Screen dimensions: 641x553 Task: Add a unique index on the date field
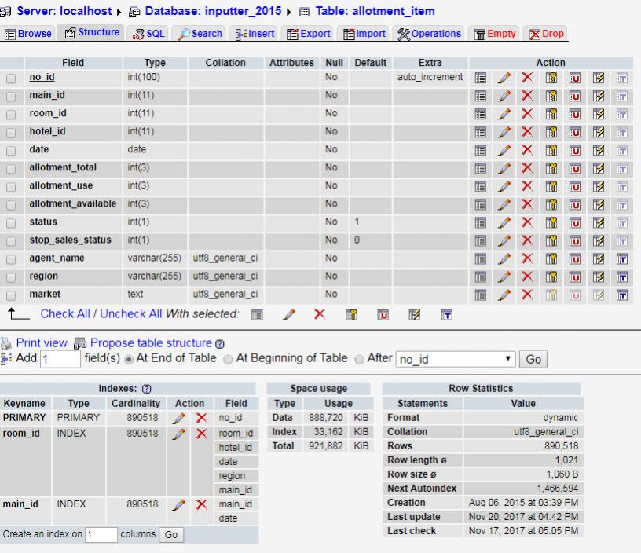tap(575, 150)
